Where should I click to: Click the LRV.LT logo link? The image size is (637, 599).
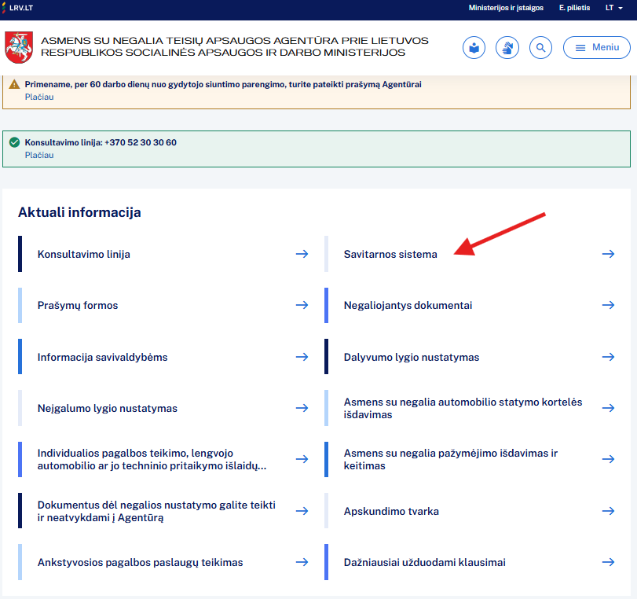[x=17, y=8]
